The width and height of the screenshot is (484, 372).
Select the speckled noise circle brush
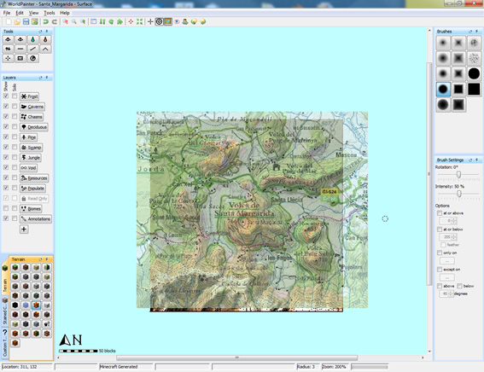click(474, 58)
